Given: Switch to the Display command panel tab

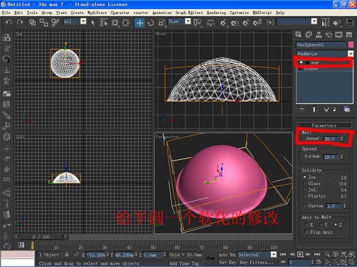Looking at the screenshot, I should pos(339,35).
